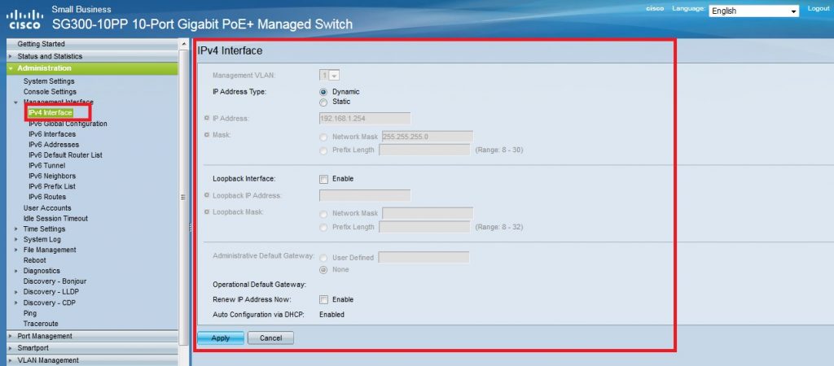Open IPv6 Neighbors page

pos(52,176)
